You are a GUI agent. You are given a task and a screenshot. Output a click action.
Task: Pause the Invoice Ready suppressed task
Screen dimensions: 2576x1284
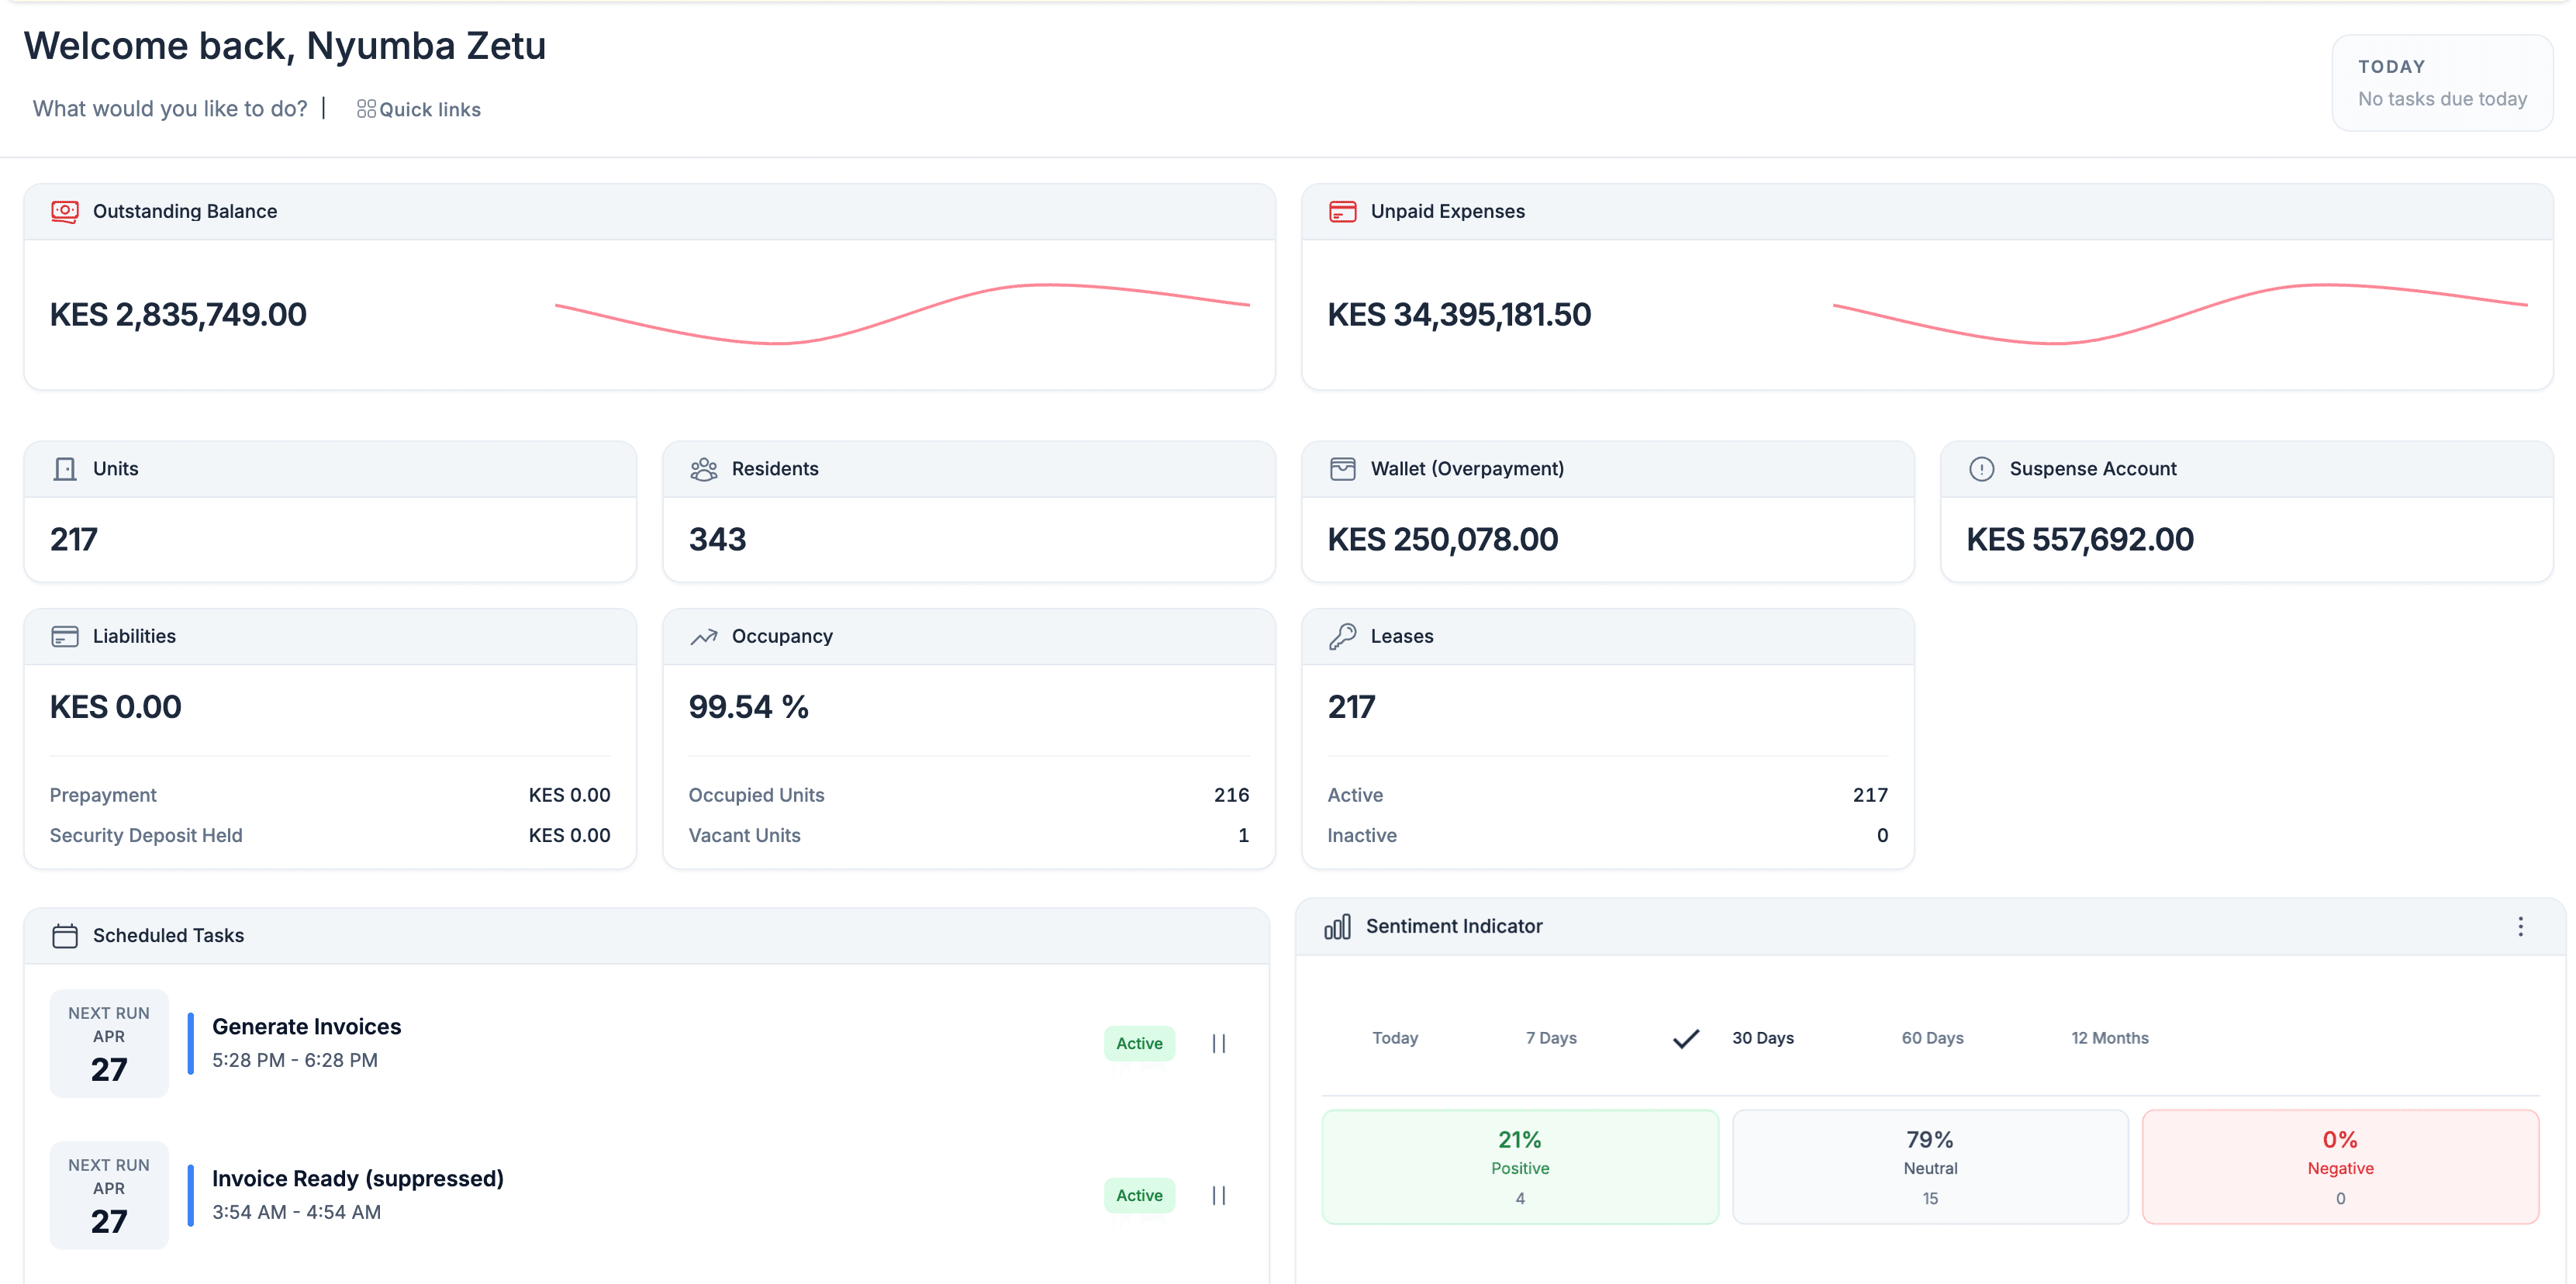tap(1219, 1195)
